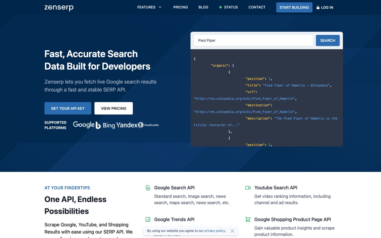Open the Contact page

click(257, 7)
